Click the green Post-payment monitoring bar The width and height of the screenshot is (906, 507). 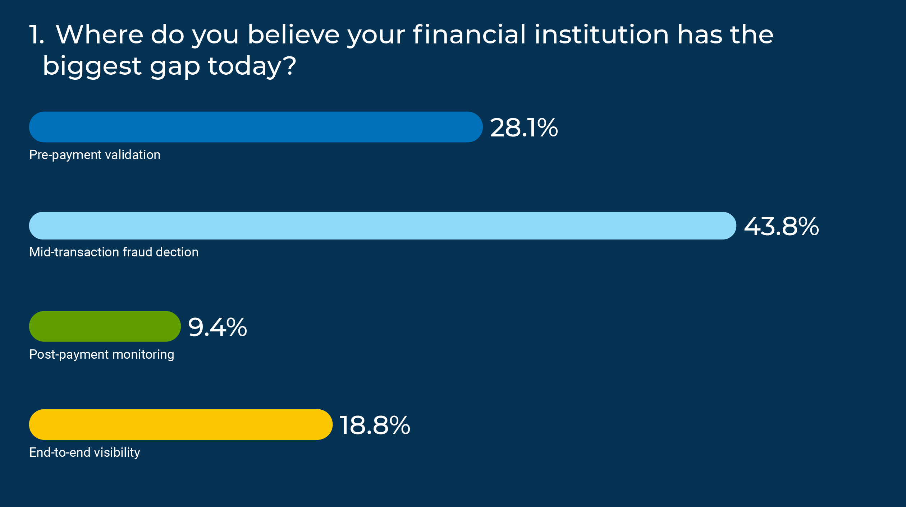105,326
